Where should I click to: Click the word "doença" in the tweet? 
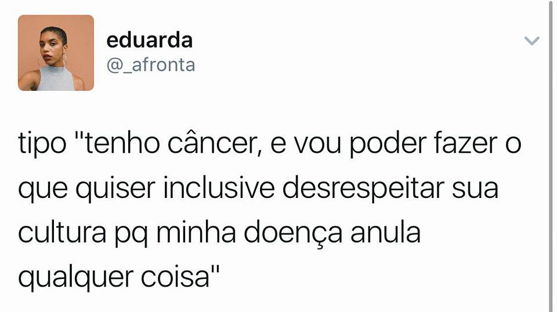coord(293,234)
